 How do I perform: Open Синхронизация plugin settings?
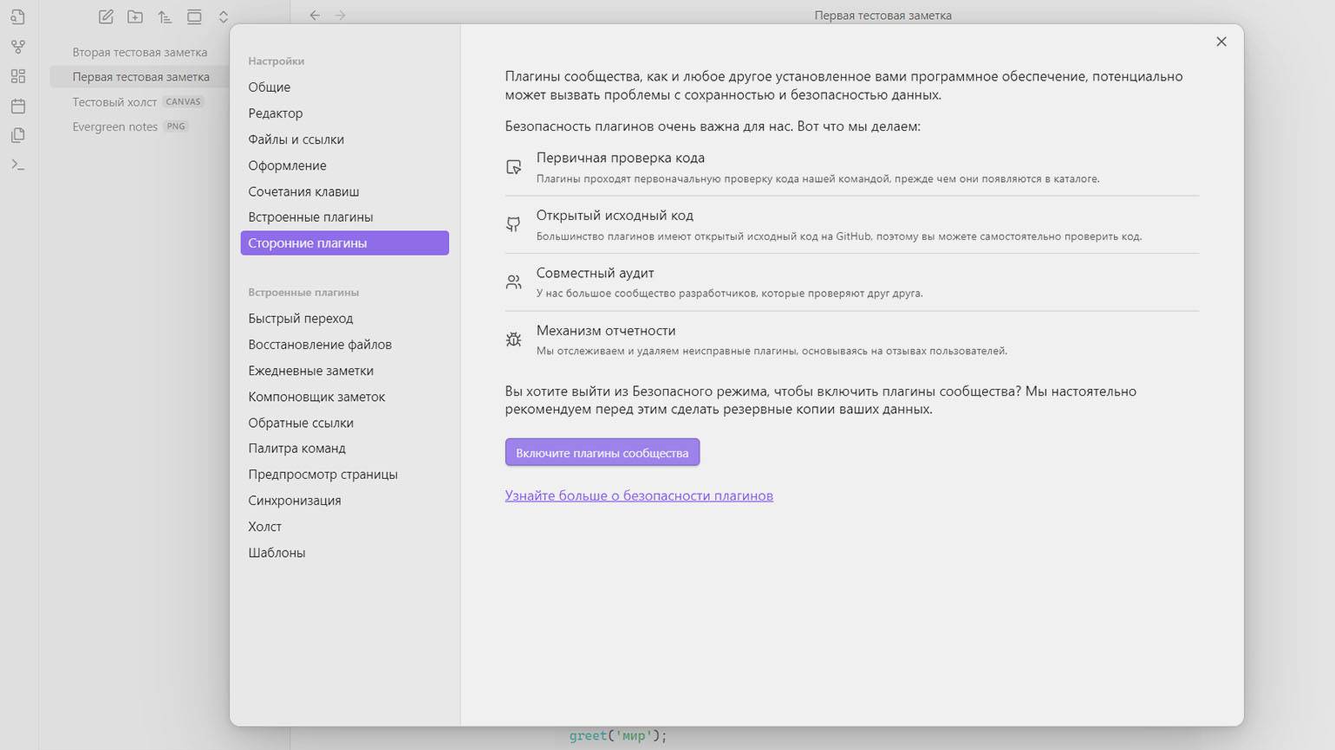(x=345, y=501)
